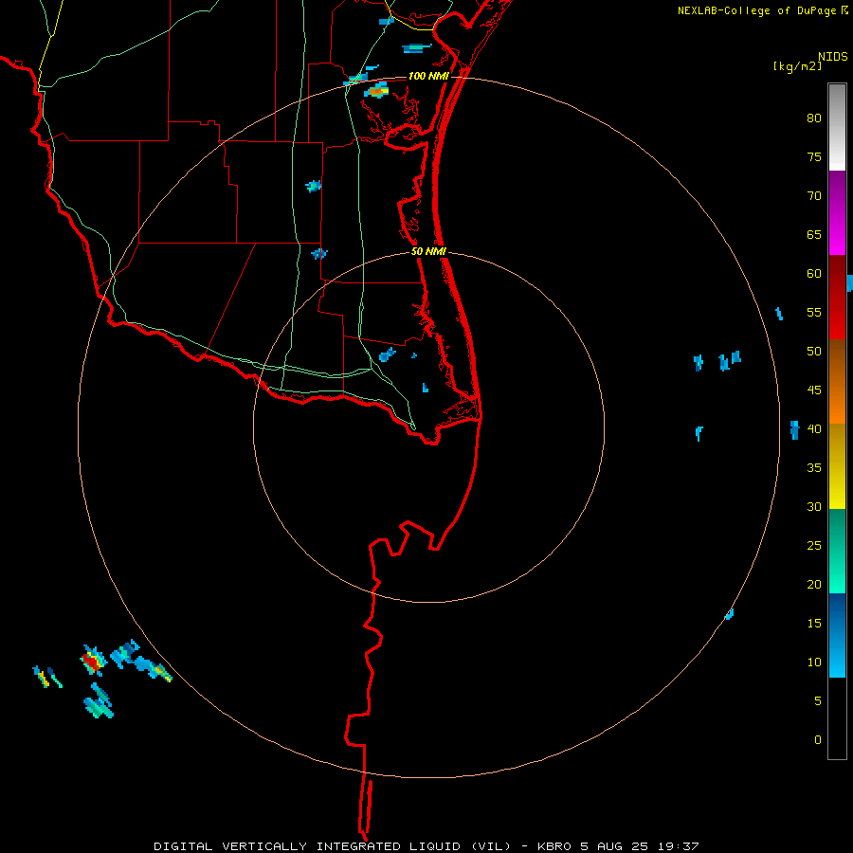Click the red-core storm cell in the southwest
Screen dimensions: 853x853
93,662
